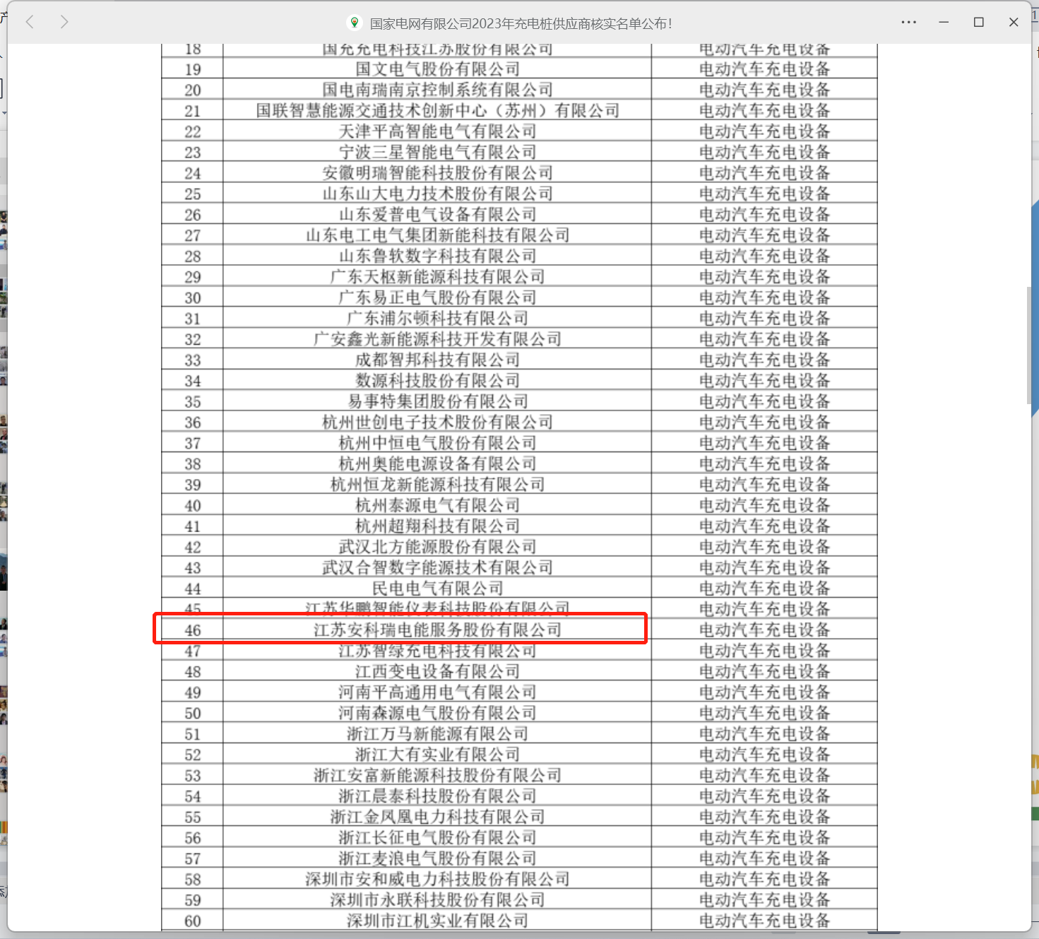The height and width of the screenshot is (939, 1039).
Task: Click serial number 19 cell
Action: [193, 69]
